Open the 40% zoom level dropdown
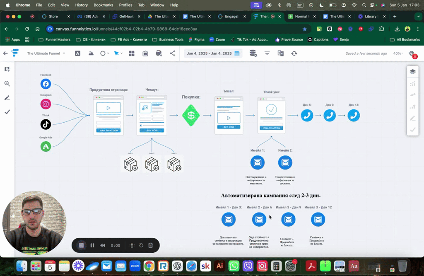 click(398, 53)
